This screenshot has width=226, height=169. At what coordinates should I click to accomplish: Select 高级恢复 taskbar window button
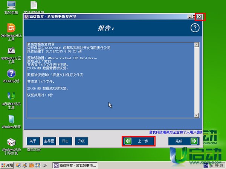point(75,165)
